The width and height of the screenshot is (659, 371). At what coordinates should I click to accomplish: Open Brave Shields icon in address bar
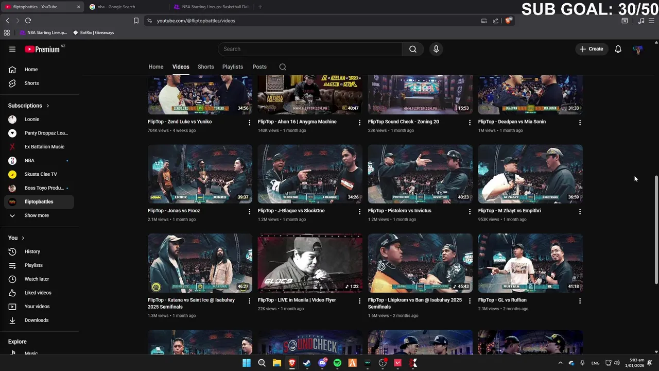508,21
